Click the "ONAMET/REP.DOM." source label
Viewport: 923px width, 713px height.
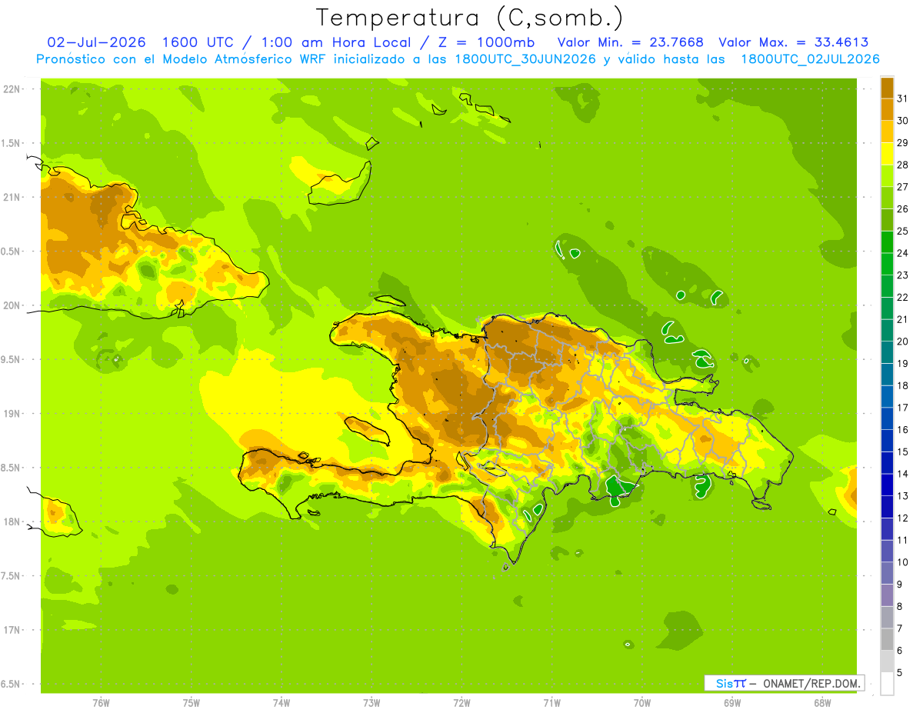(811, 683)
